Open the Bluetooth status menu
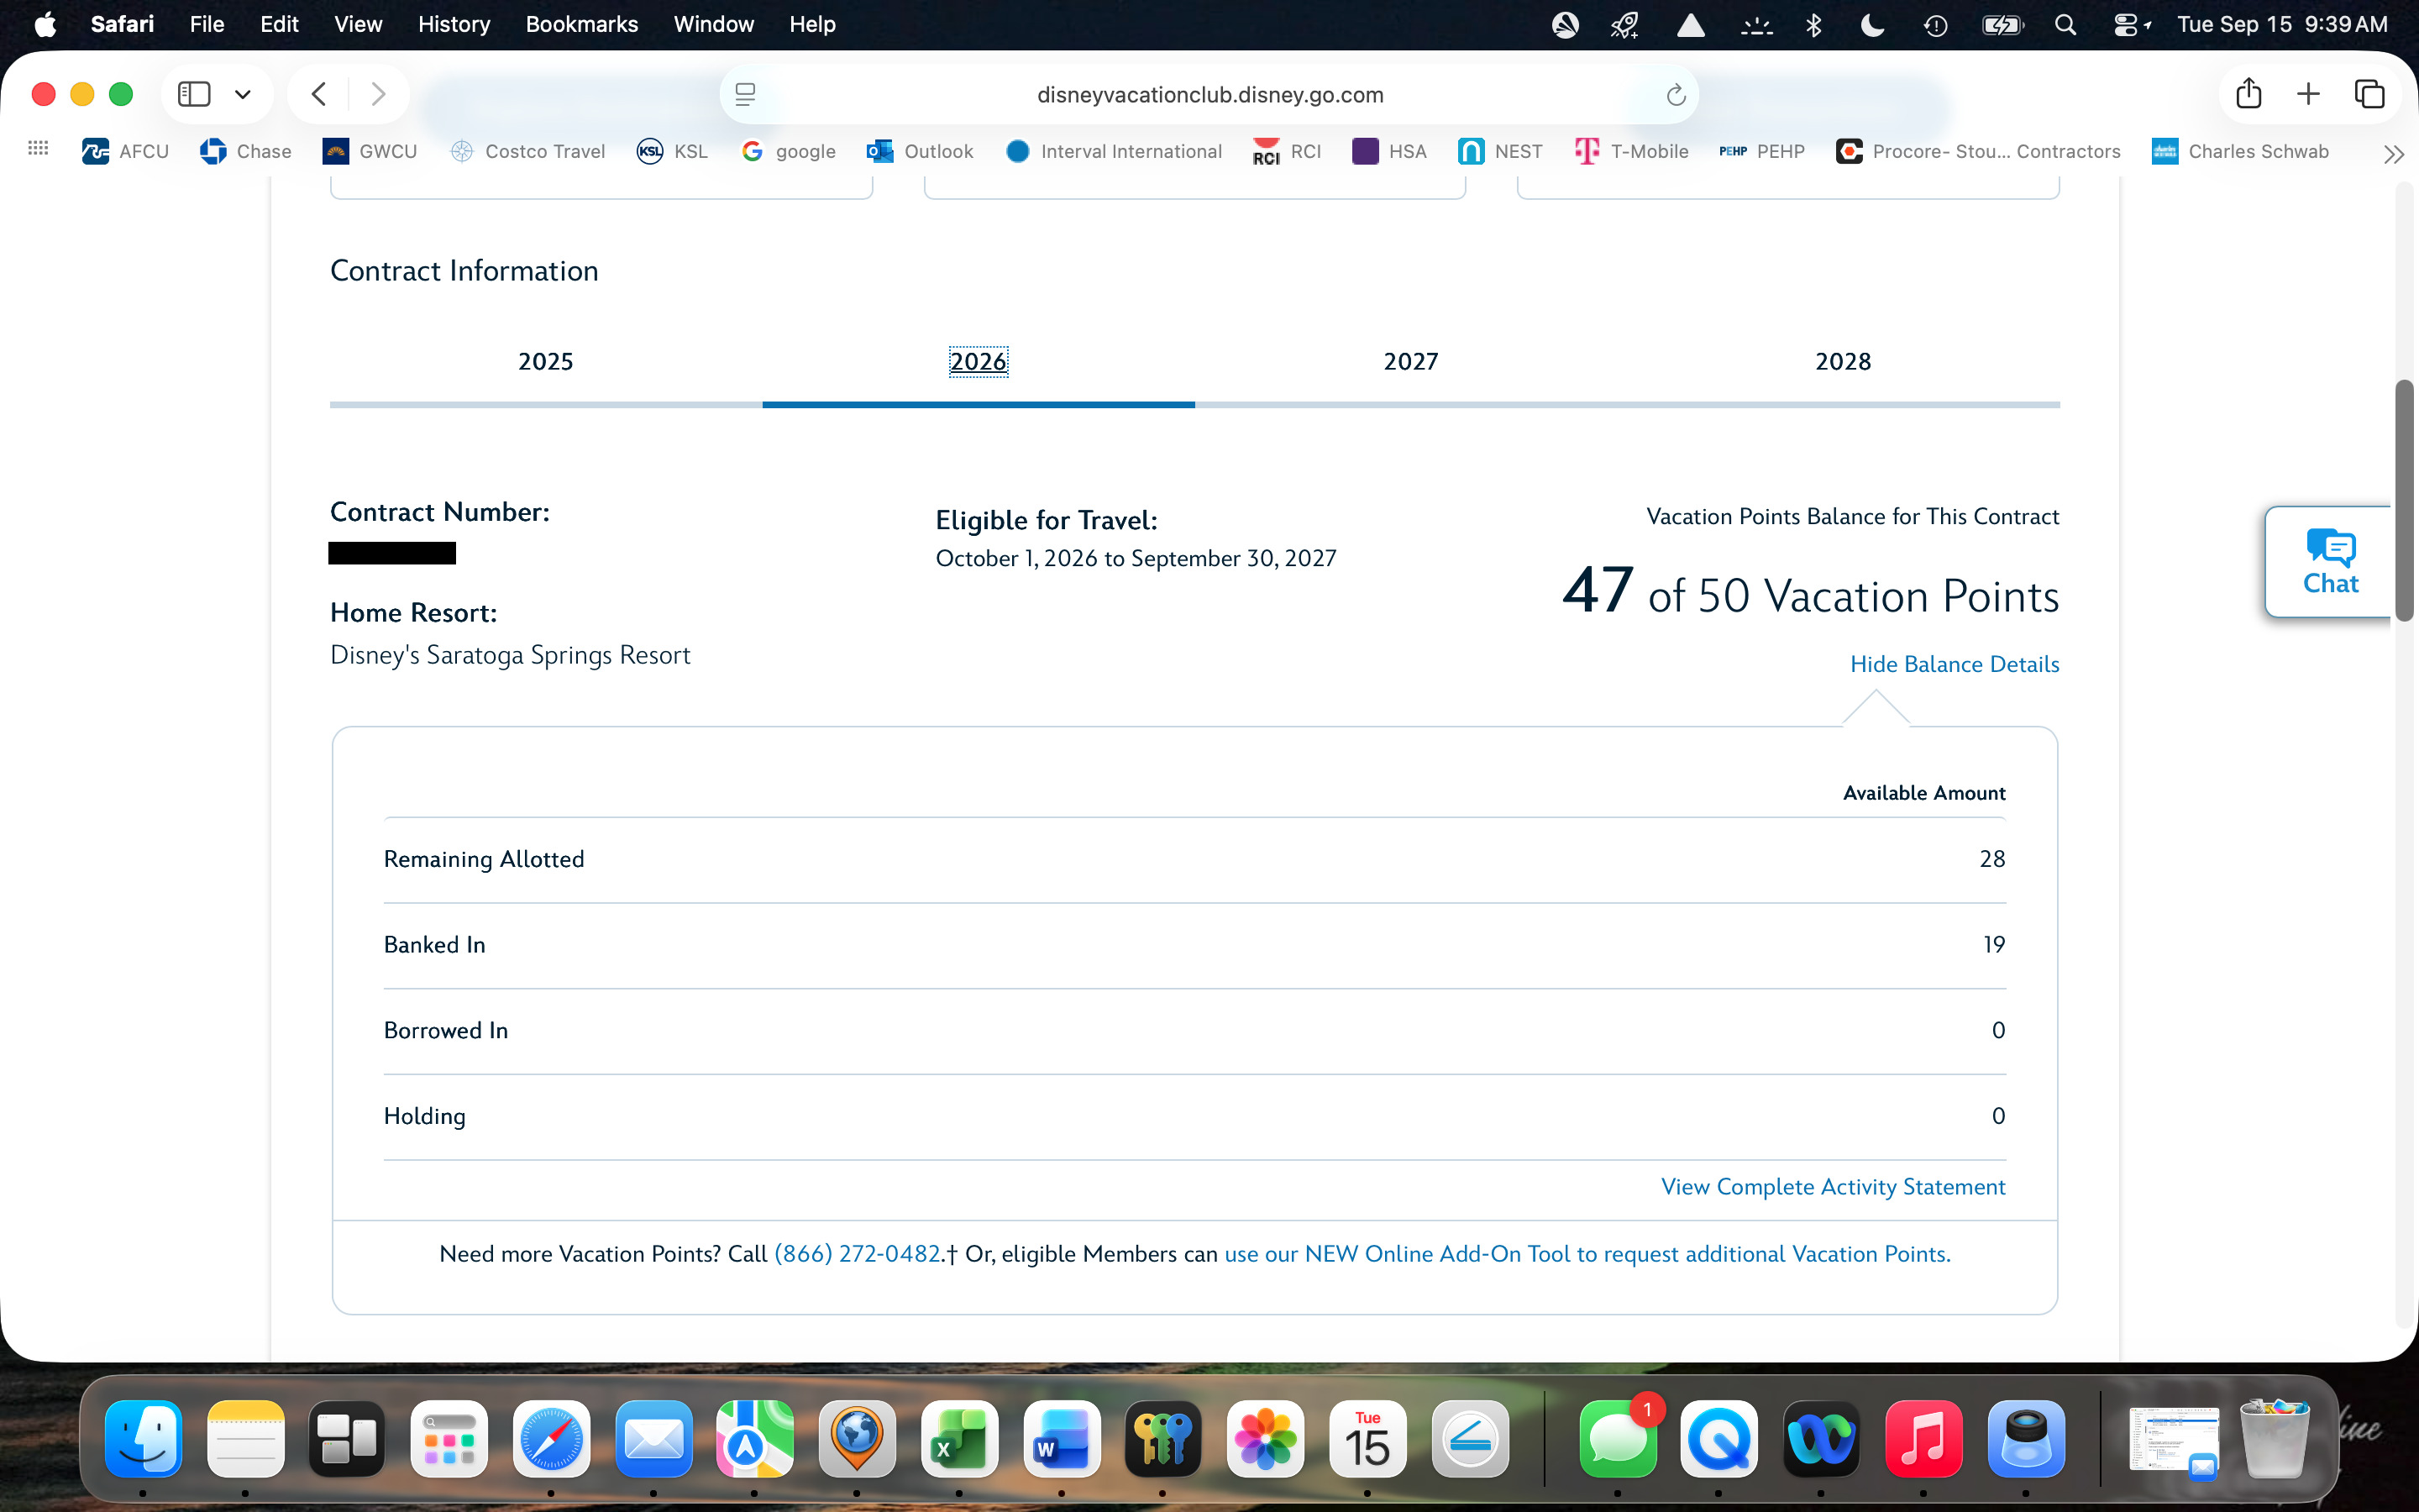2419x1512 pixels. (1813, 25)
